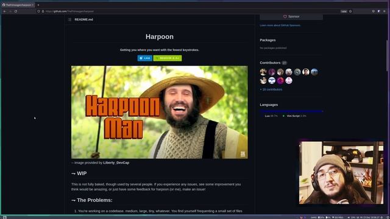This screenshot has height=219, width=390.
Task: Click the README.md file label
Action: pyautogui.click(x=83, y=19)
